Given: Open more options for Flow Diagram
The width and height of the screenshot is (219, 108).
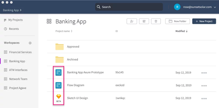Looking at the screenshot, I should (x=204, y=86).
